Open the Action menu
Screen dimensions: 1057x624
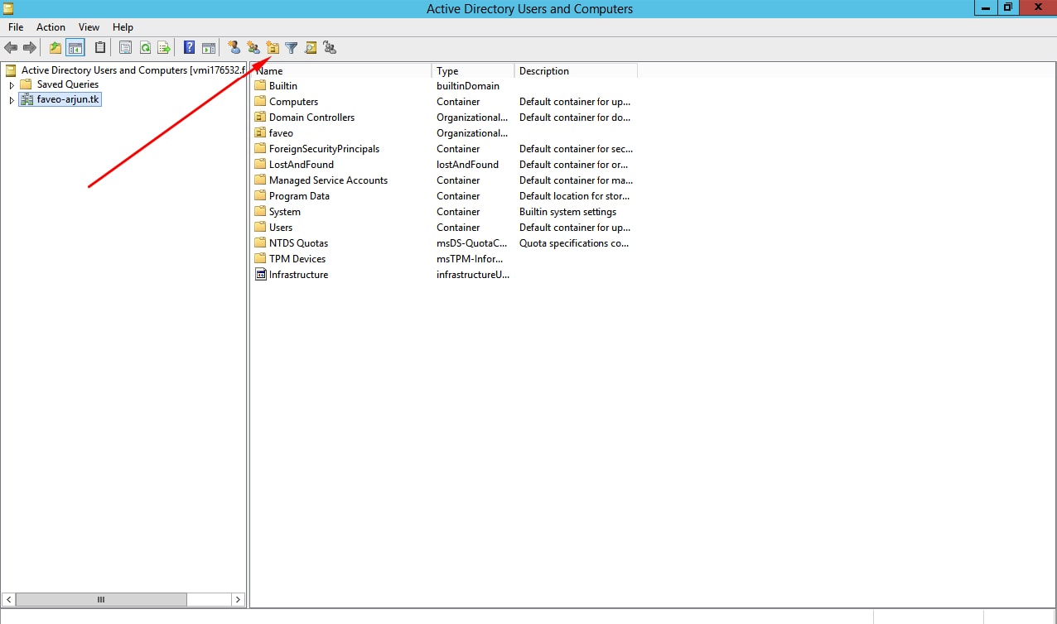(x=51, y=27)
